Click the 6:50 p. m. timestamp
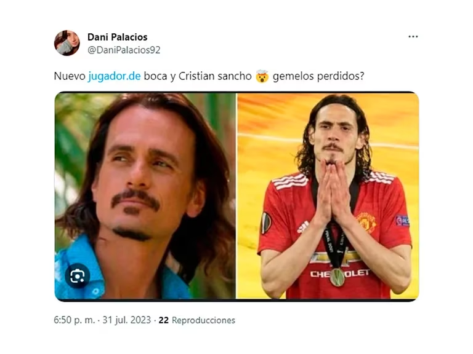Image resolution: width=473 pixels, height=354 pixels. click(74, 320)
